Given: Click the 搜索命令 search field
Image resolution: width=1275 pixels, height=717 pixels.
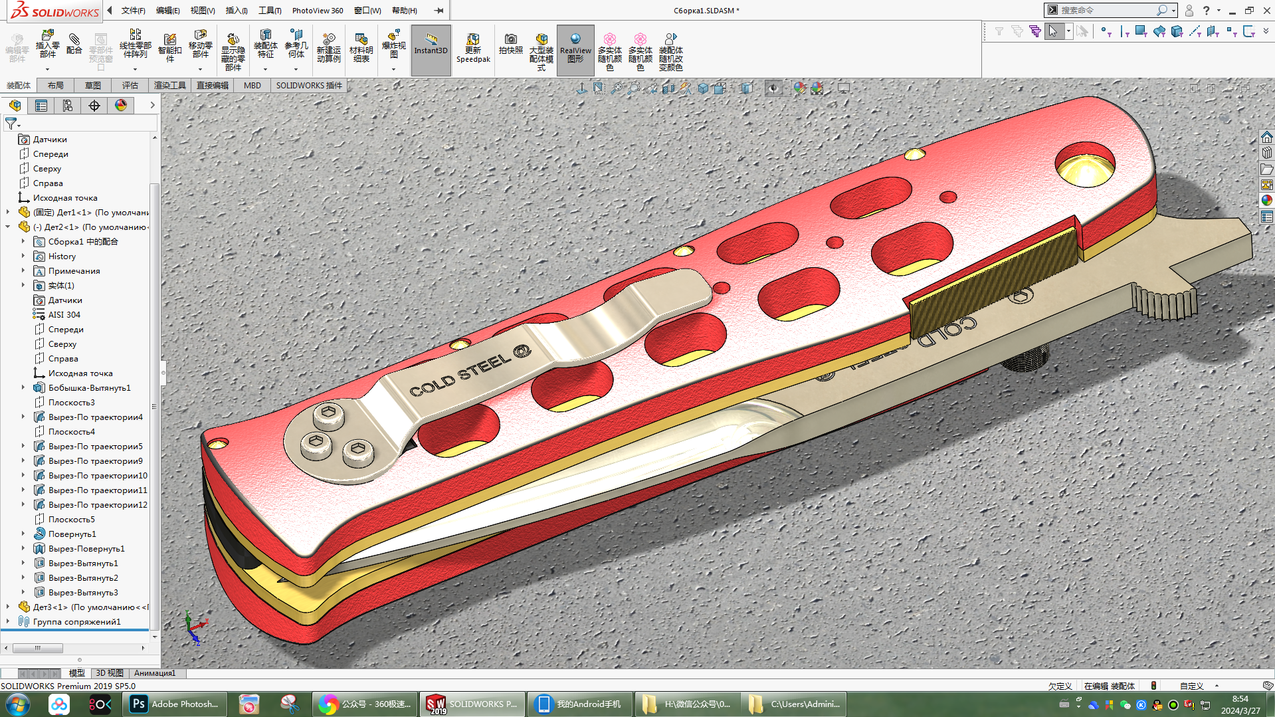Looking at the screenshot, I should point(1106,11).
